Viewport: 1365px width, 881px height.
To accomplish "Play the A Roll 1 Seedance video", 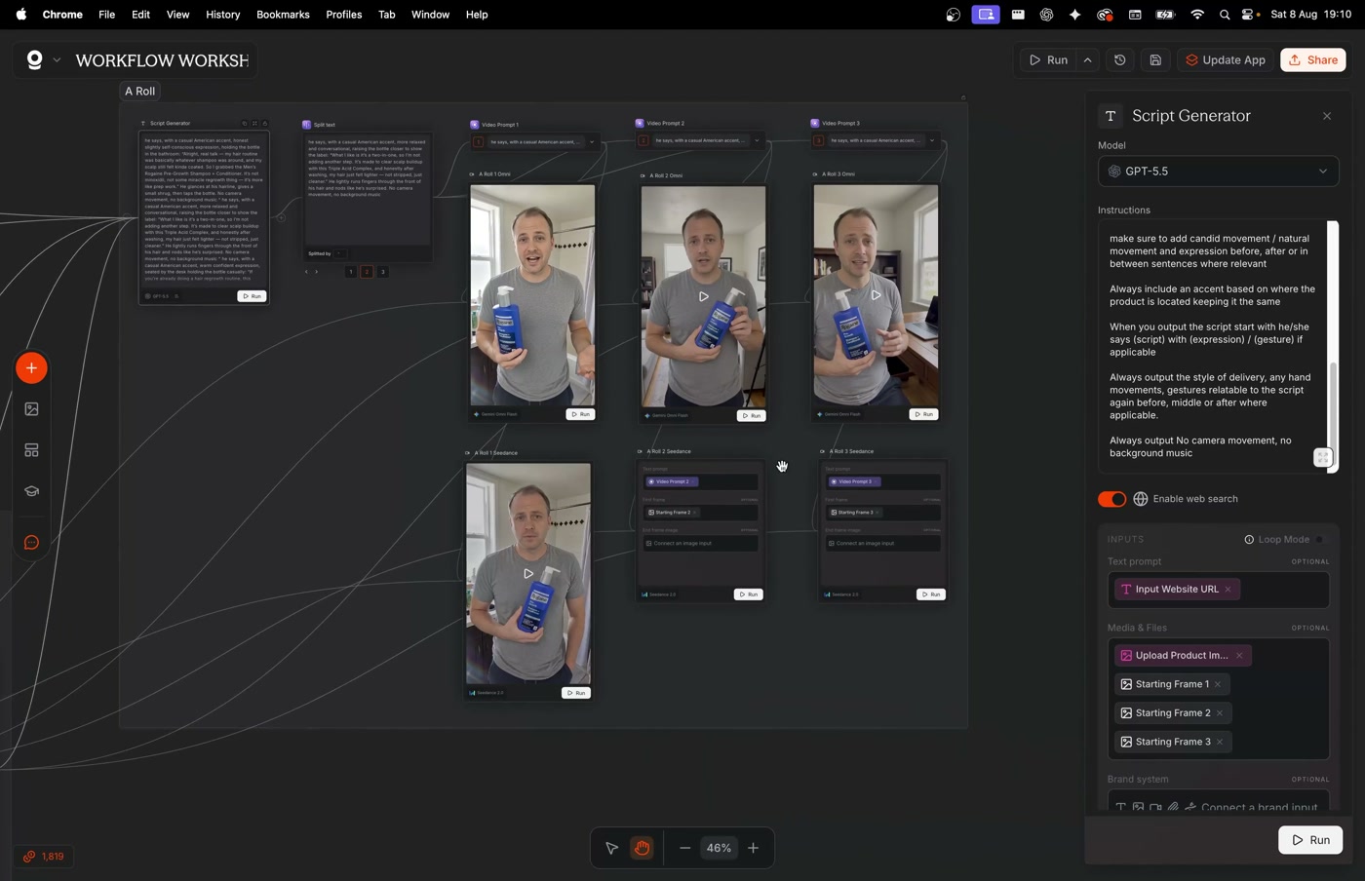I will click(x=528, y=574).
